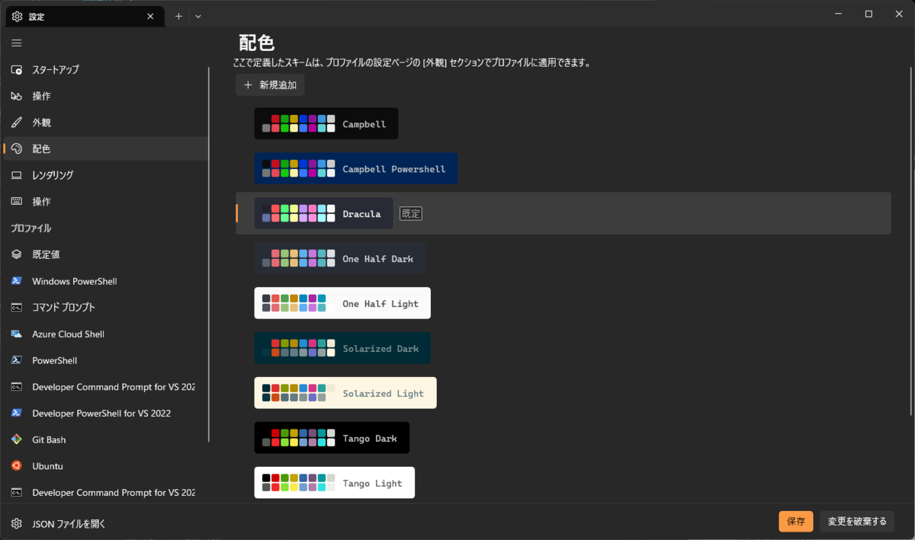The image size is (915, 540).
Task: Open スタートアップ settings page
Action: pyautogui.click(x=105, y=70)
